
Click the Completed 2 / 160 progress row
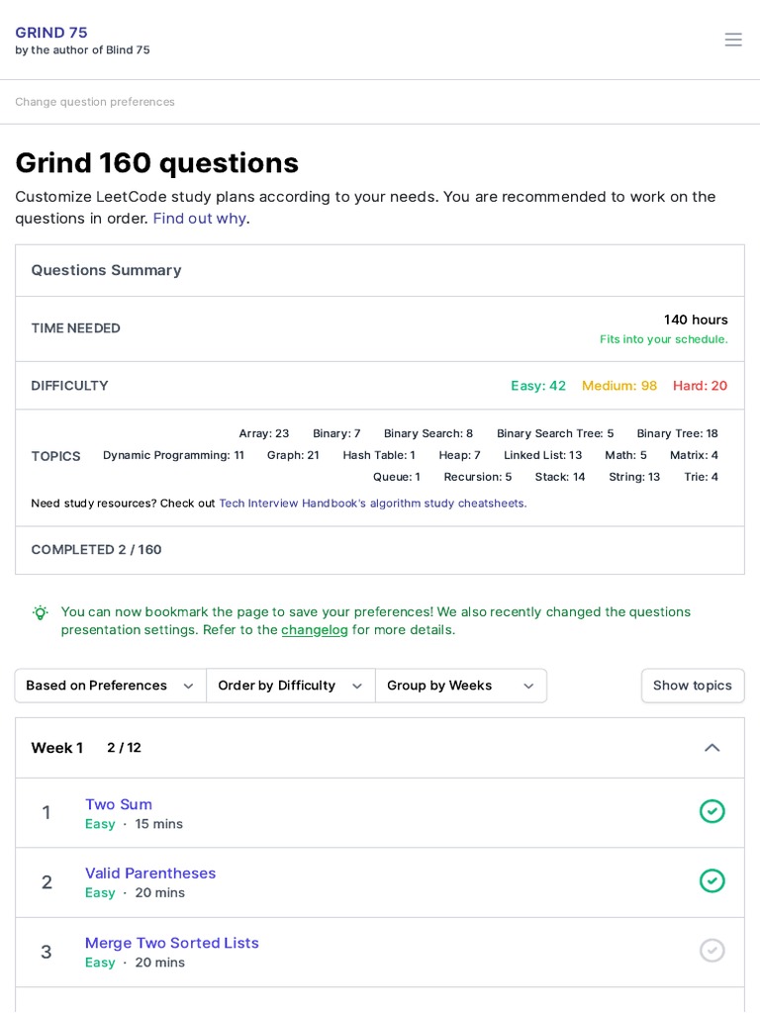pyautogui.click(x=96, y=550)
